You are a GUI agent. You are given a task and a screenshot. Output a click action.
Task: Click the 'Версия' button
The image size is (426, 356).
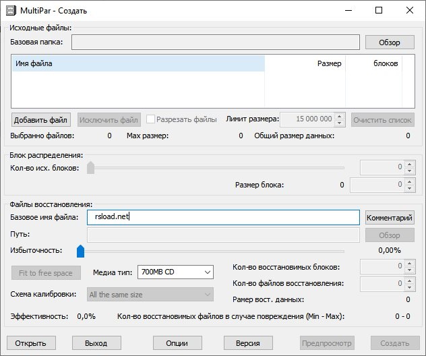248,343
